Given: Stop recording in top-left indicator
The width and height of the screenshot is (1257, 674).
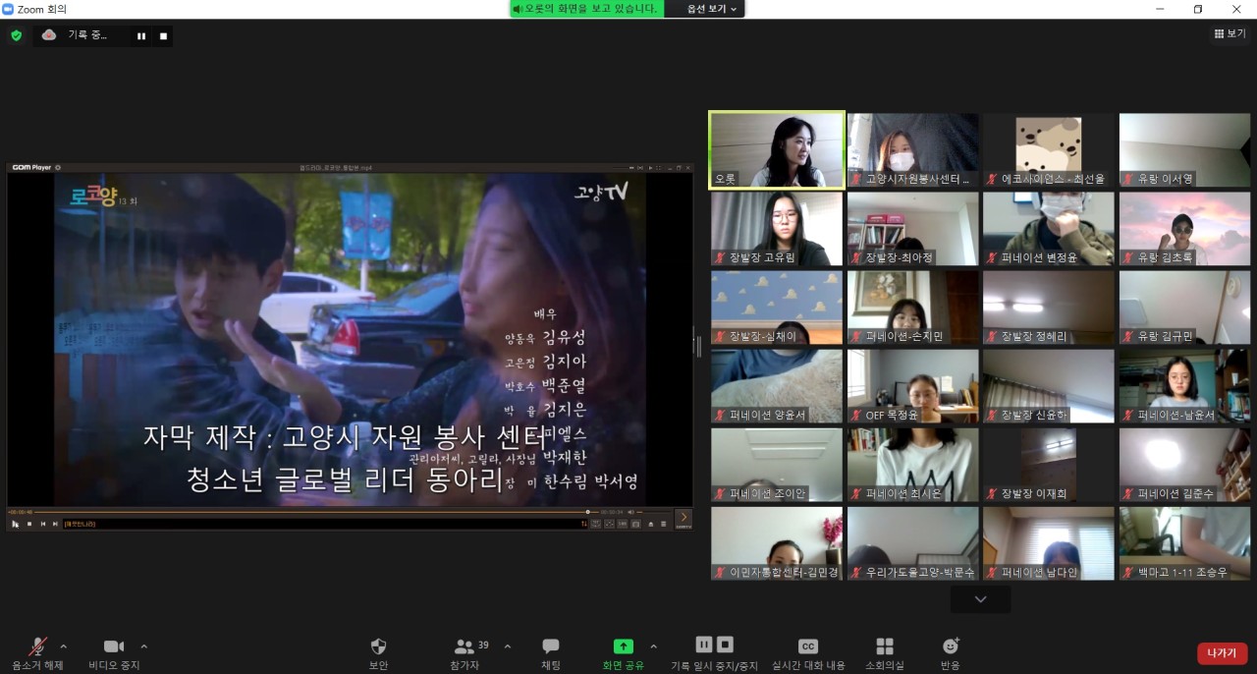Looking at the screenshot, I should [x=164, y=36].
